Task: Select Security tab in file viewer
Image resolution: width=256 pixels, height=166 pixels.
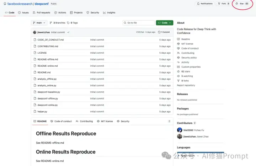Action: (123, 121)
